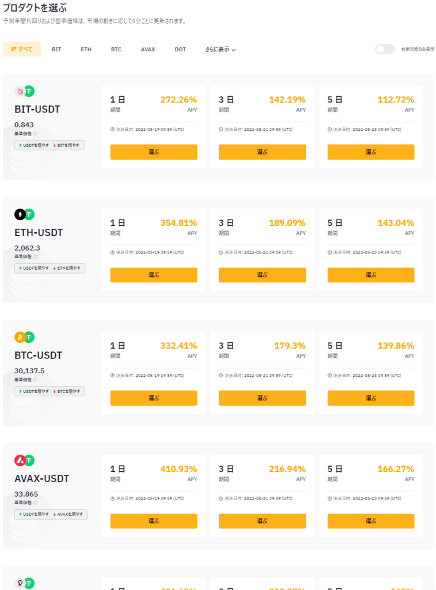Select the ETH-USDT 3日 選ぶ button

coord(262,275)
